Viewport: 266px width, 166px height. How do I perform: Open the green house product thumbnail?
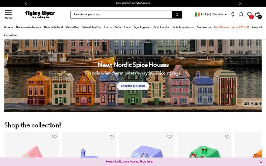click(204, 145)
